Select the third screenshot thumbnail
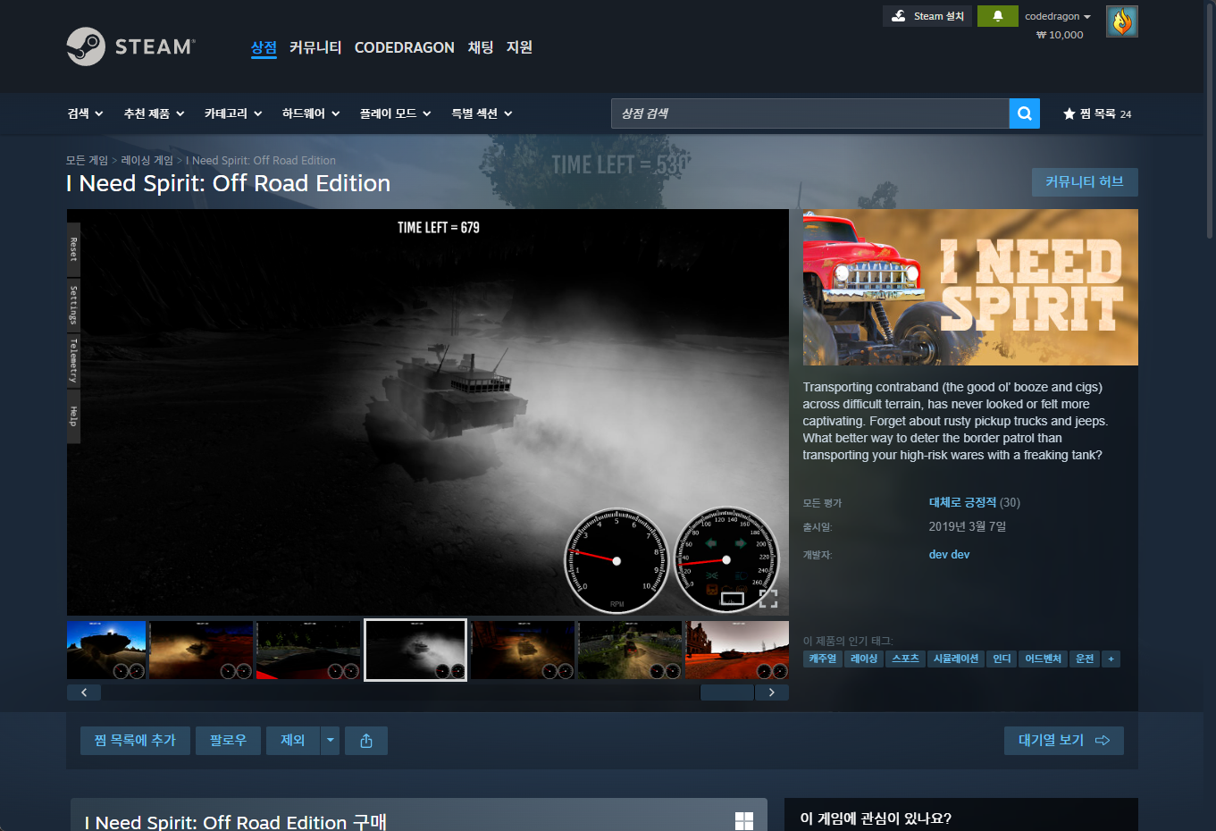Viewport: 1216px width, 831px height. [x=308, y=650]
